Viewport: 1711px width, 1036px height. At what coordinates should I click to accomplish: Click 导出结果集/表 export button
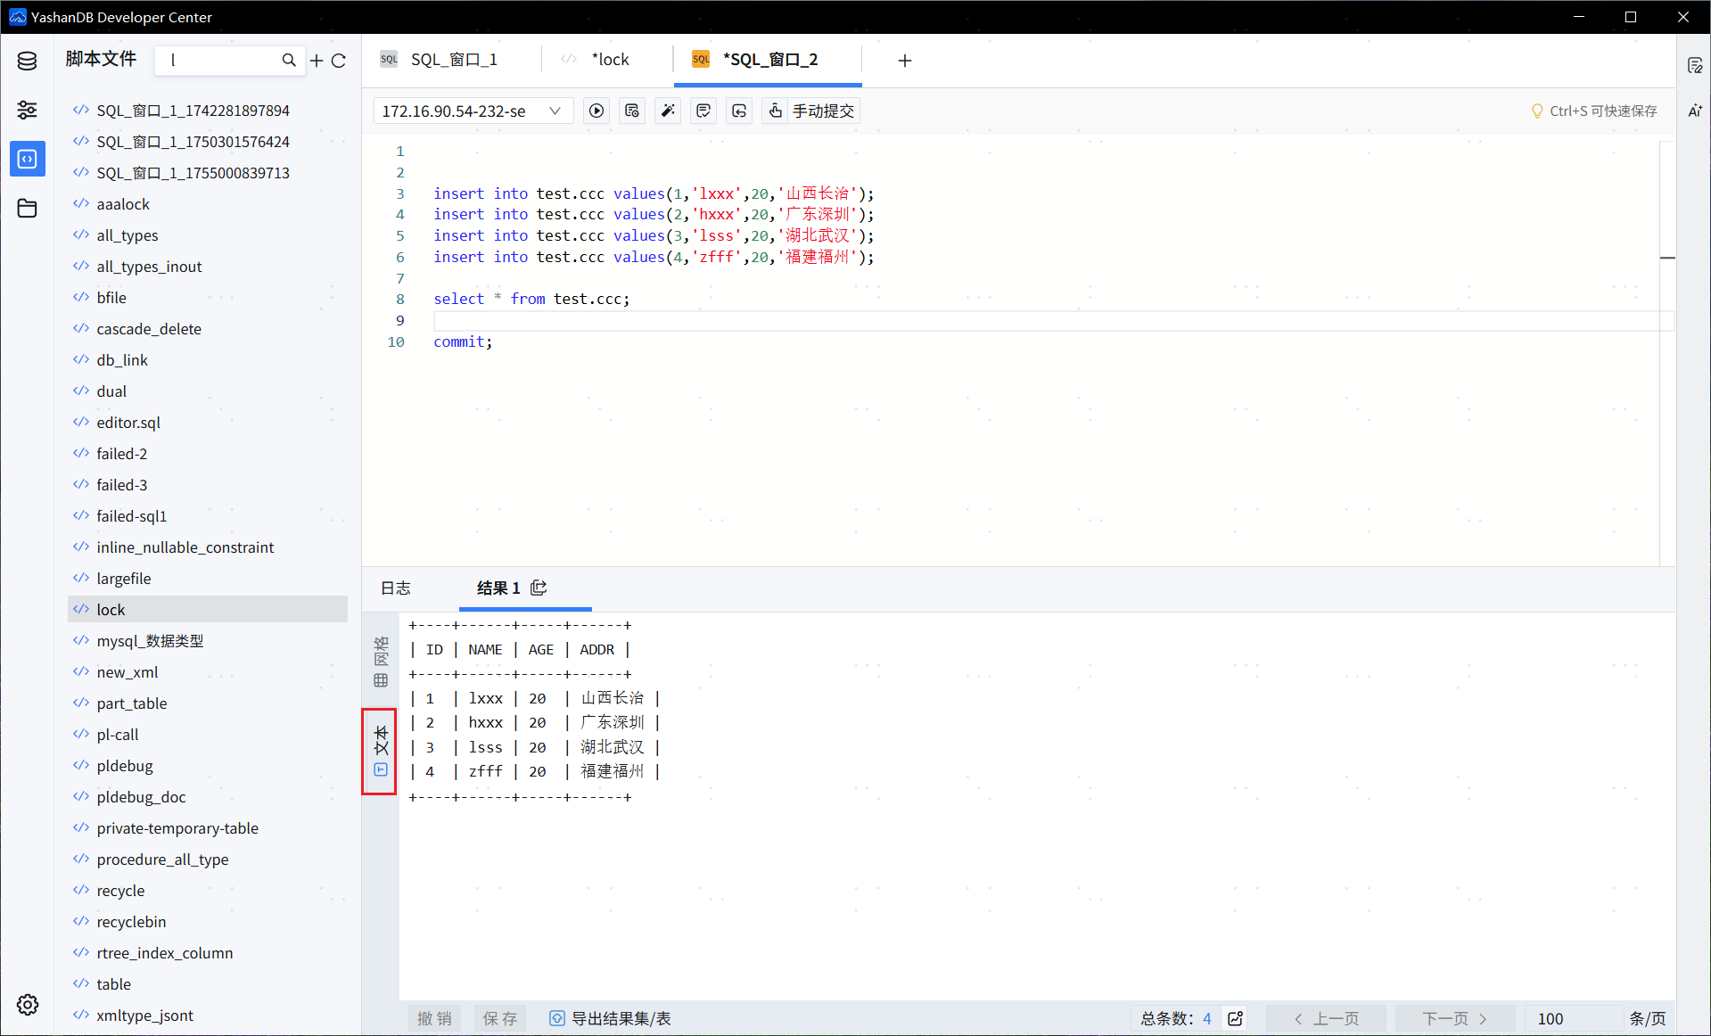(611, 1018)
